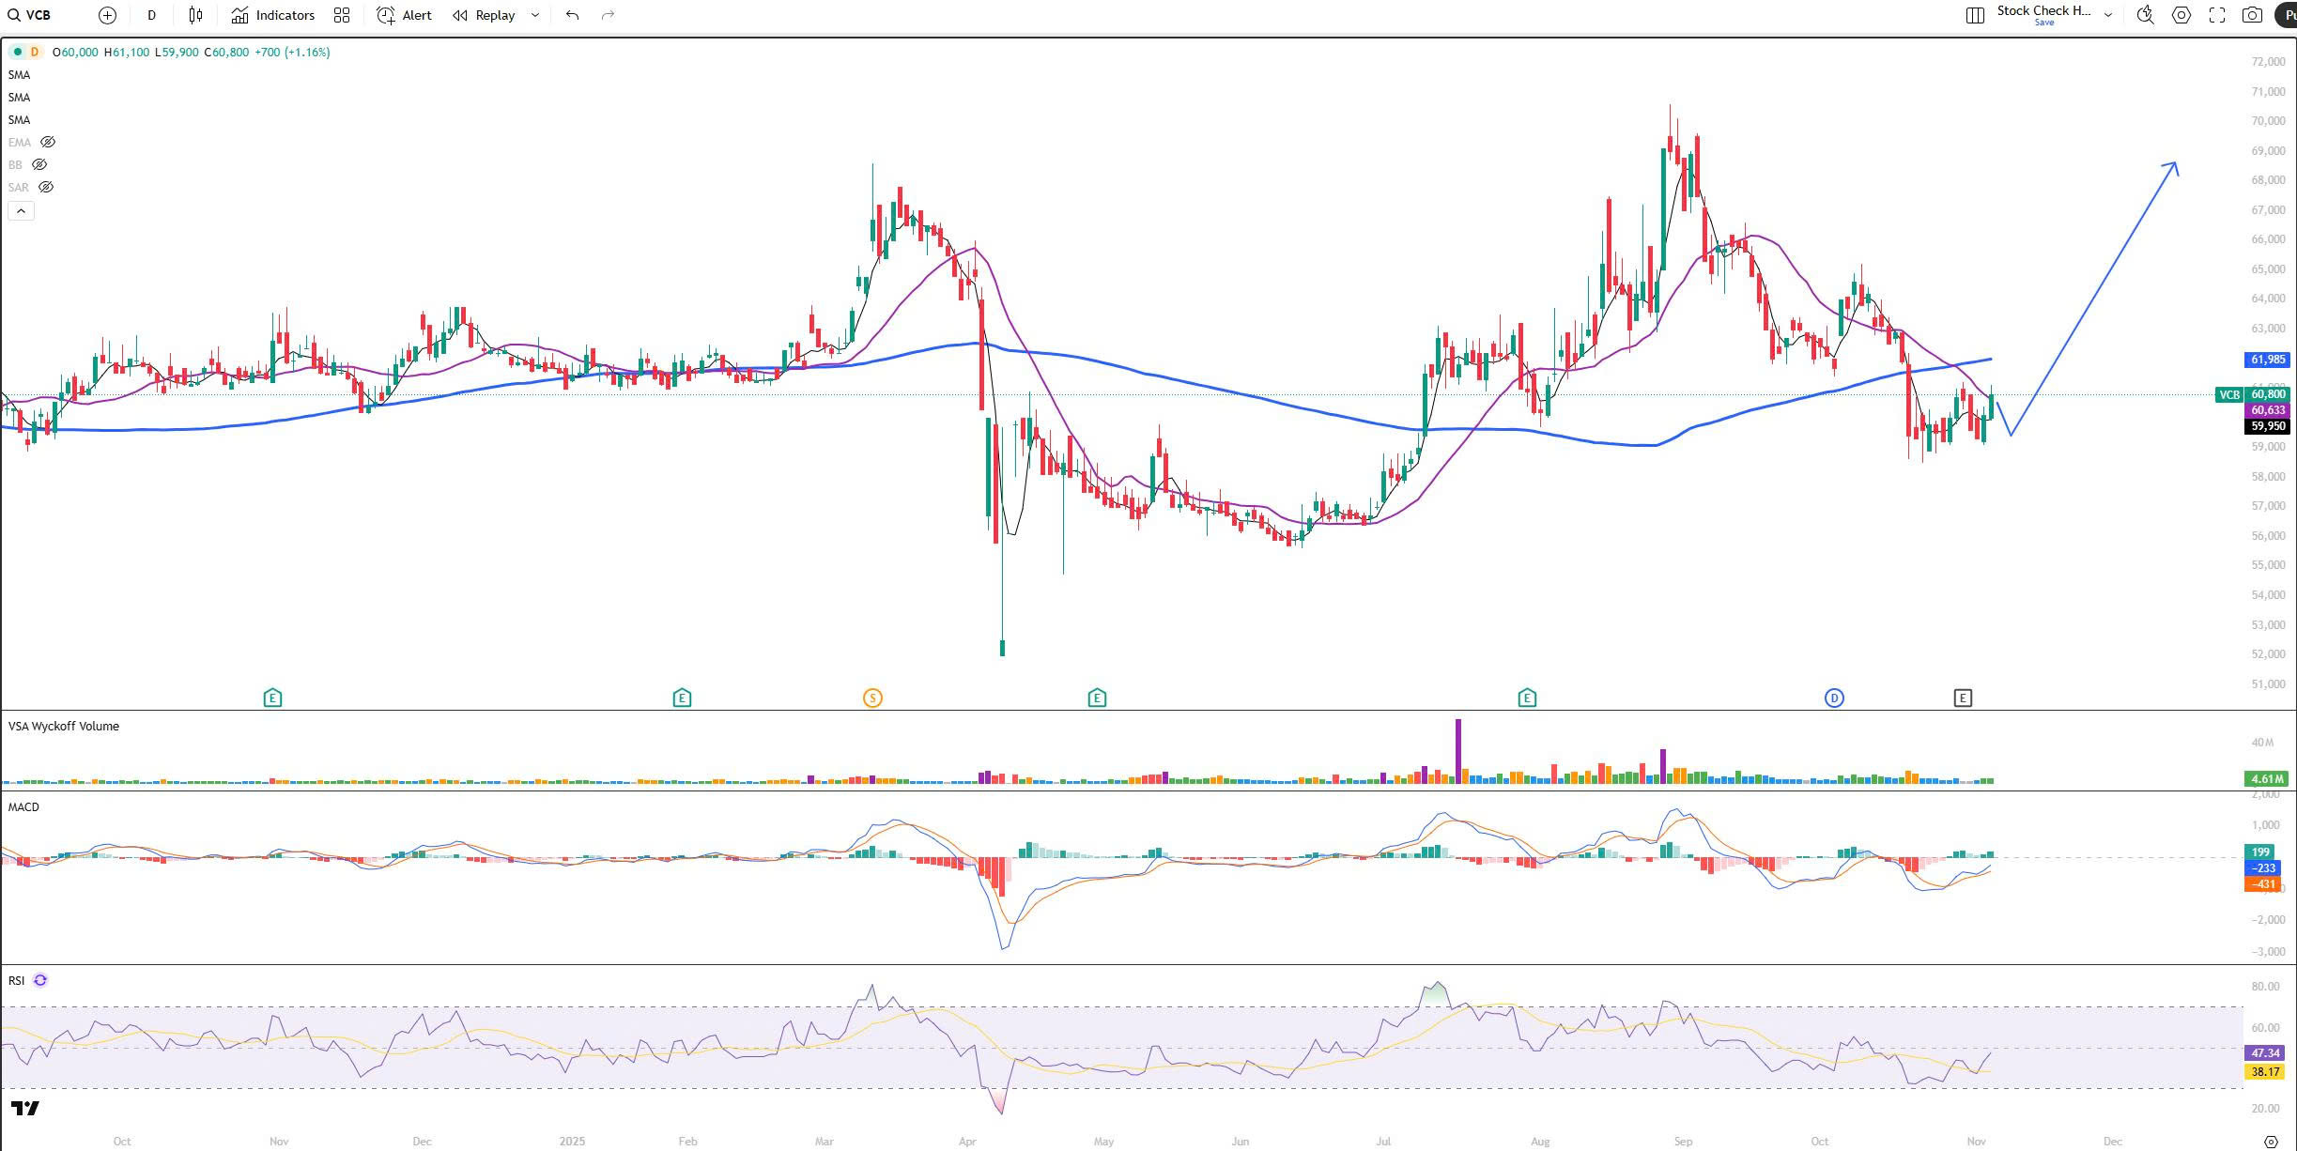Enter fullscreen mode
This screenshot has width=2297, height=1151.
pos(2217,15)
